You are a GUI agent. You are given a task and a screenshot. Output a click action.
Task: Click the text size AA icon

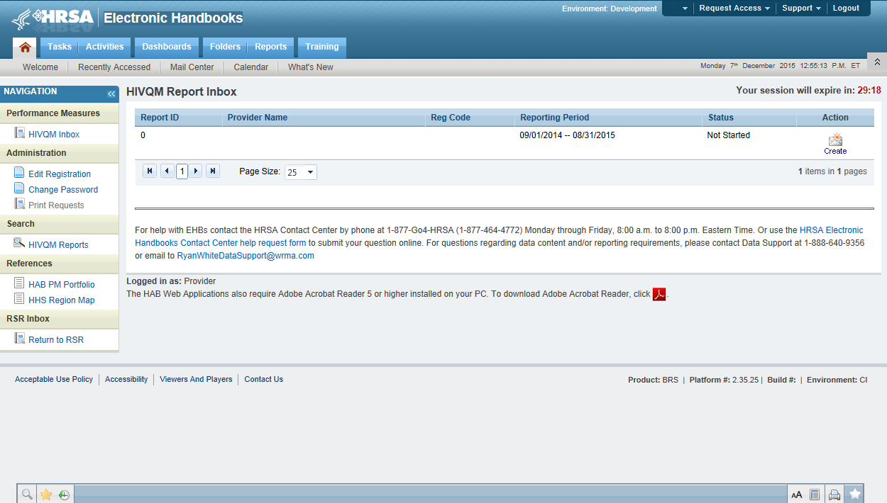click(x=797, y=494)
